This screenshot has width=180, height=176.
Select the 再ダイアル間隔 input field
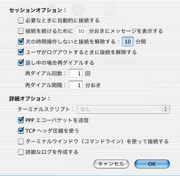tap(76, 85)
